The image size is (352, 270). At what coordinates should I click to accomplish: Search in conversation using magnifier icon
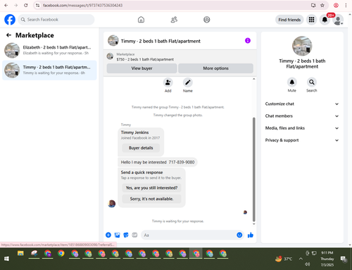pyautogui.click(x=312, y=82)
